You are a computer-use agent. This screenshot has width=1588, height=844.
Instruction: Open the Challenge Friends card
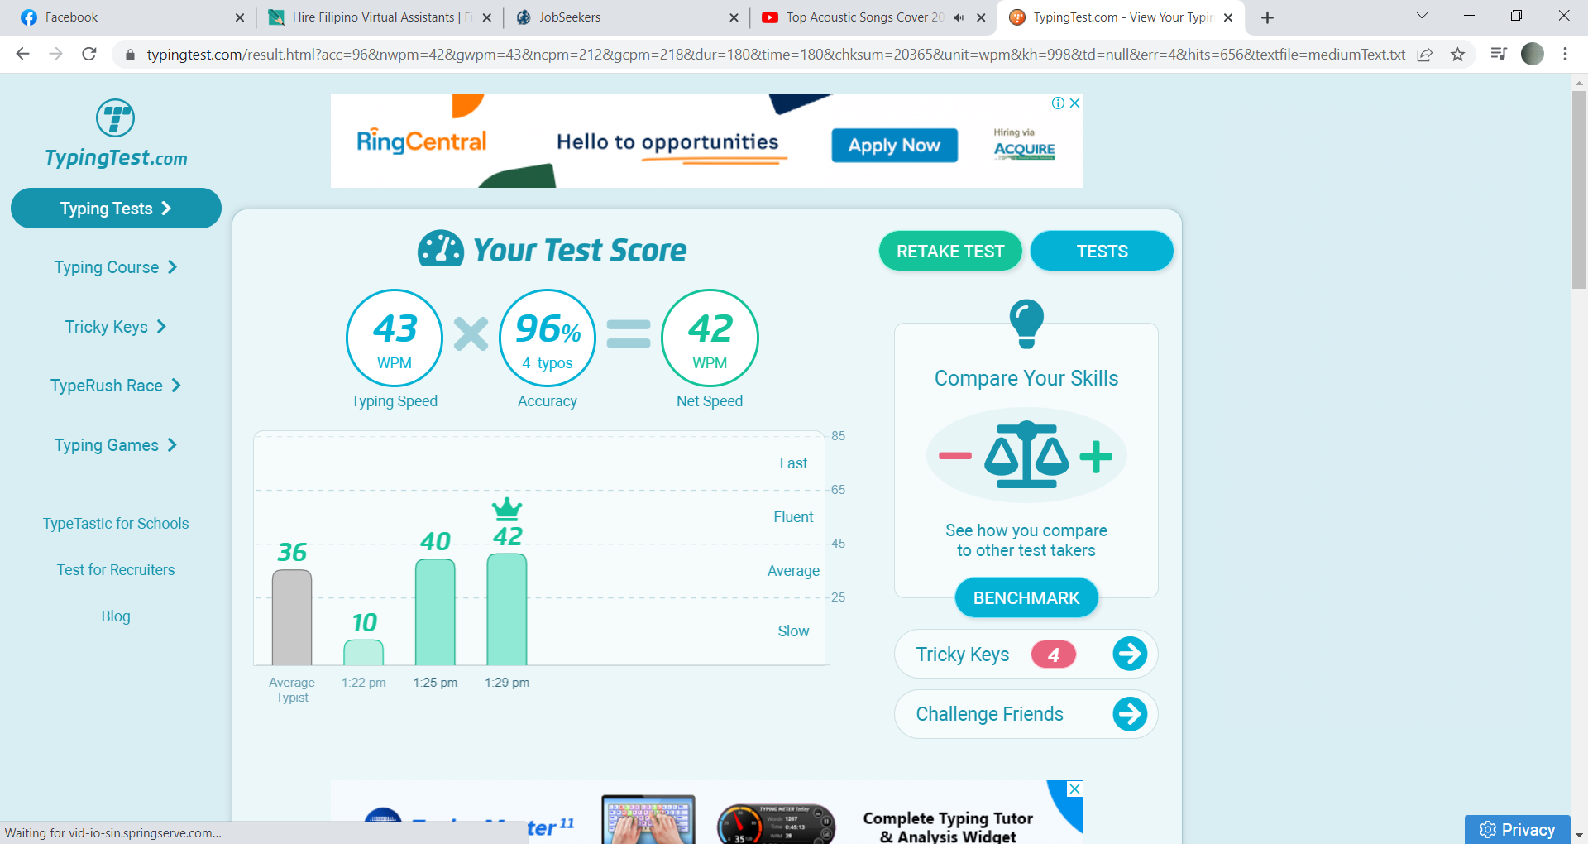[x=1026, y=714]
